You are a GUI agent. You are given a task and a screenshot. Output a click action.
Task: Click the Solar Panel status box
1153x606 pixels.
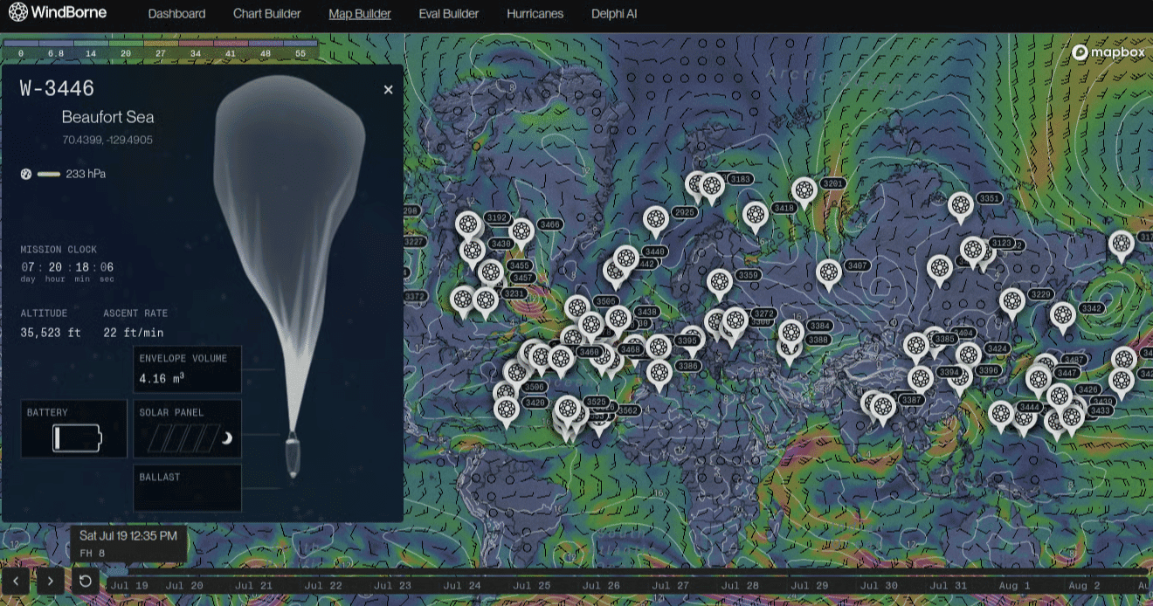(x=187, y=429)
